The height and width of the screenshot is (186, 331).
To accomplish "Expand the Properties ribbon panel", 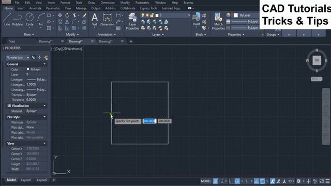I will (236, 35).
